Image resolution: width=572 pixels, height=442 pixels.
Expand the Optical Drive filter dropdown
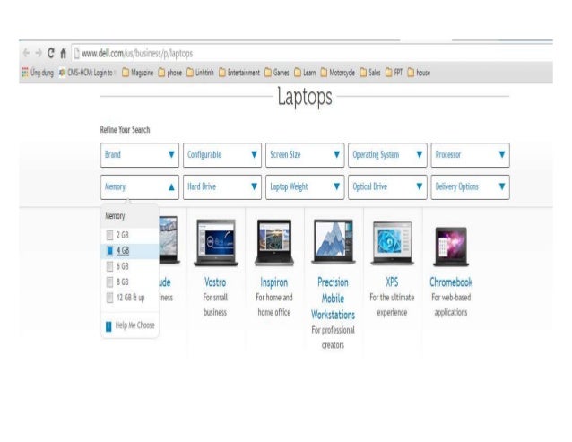point(387,187)
